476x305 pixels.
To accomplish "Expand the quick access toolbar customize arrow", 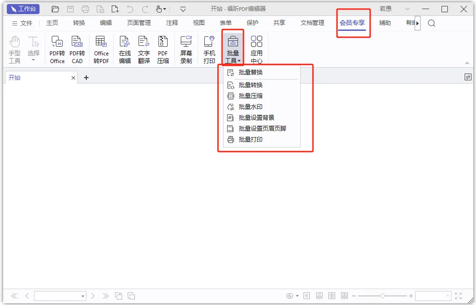I will 183,9.
